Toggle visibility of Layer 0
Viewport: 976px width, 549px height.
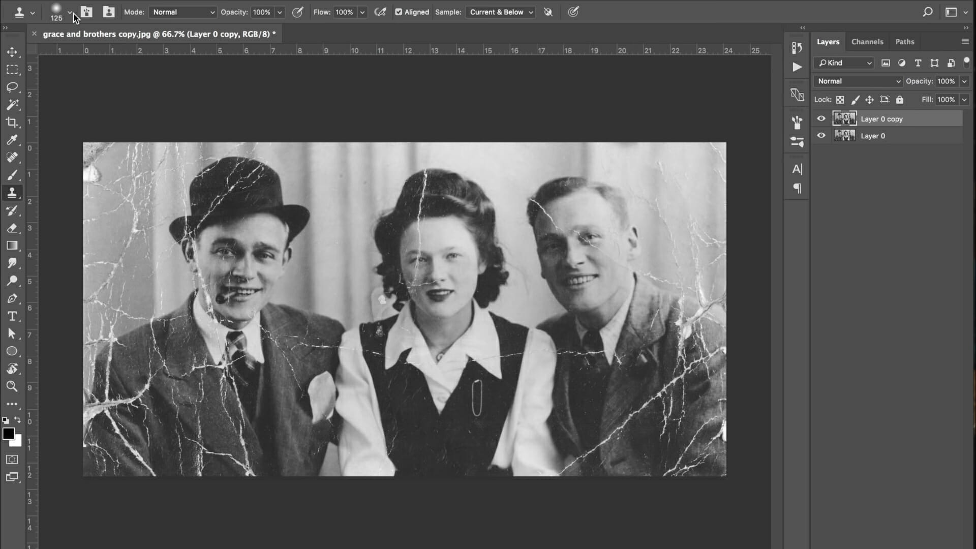point(821,136)
